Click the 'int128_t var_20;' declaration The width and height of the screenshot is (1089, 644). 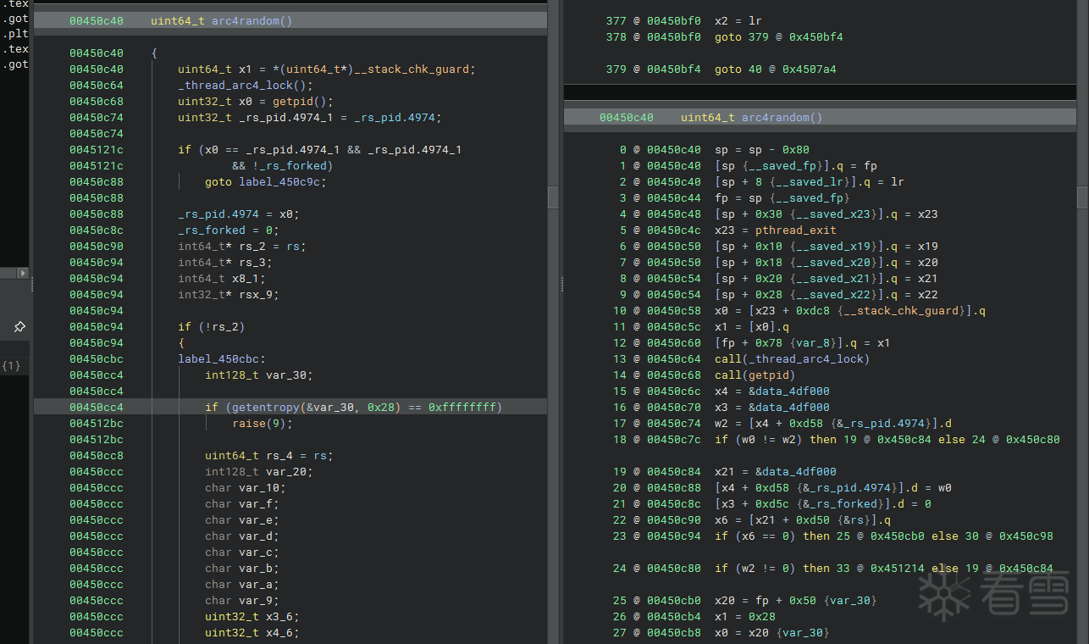[259, 472]
